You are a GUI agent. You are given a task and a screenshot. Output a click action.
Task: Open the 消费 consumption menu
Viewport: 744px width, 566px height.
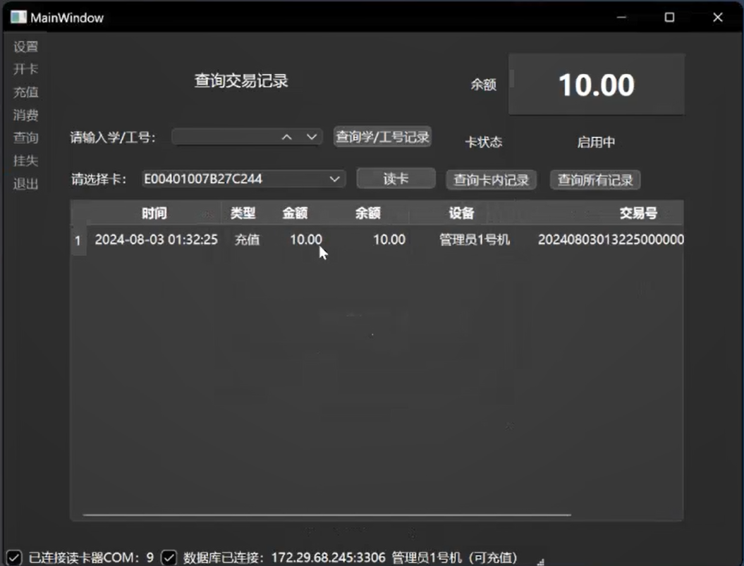(26, 116)
